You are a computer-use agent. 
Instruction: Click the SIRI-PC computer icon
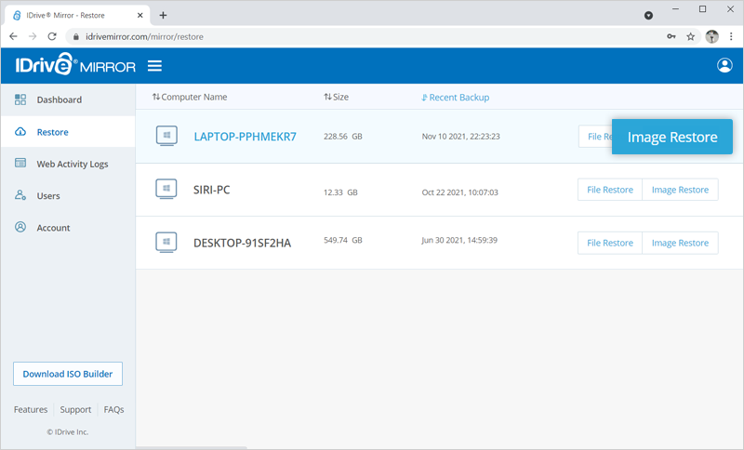tap(166, 190)
